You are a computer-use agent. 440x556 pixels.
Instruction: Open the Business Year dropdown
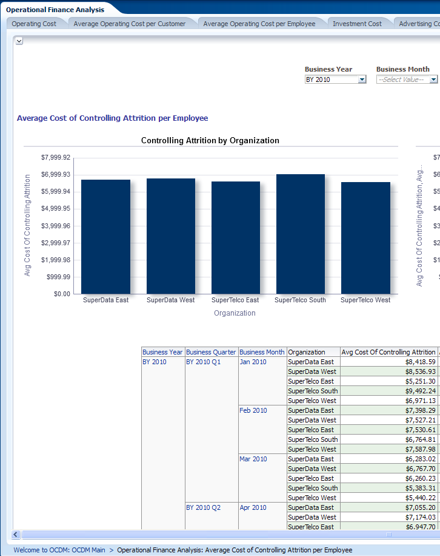tap(362, 80)
